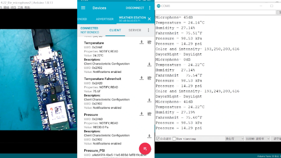Viewport: 281px width, 158px height.
Task: Read the descriptor under Pressure
Action: coord(149,136)
